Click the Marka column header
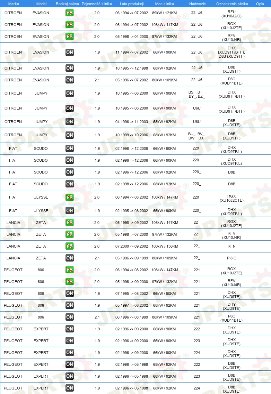 click(14, 4)
